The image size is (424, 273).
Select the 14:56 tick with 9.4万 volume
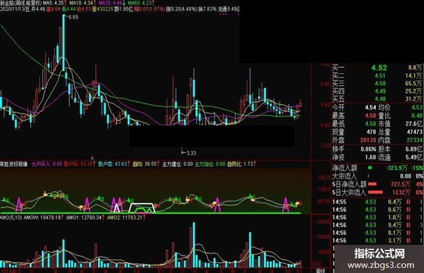(x=377, y=225)
